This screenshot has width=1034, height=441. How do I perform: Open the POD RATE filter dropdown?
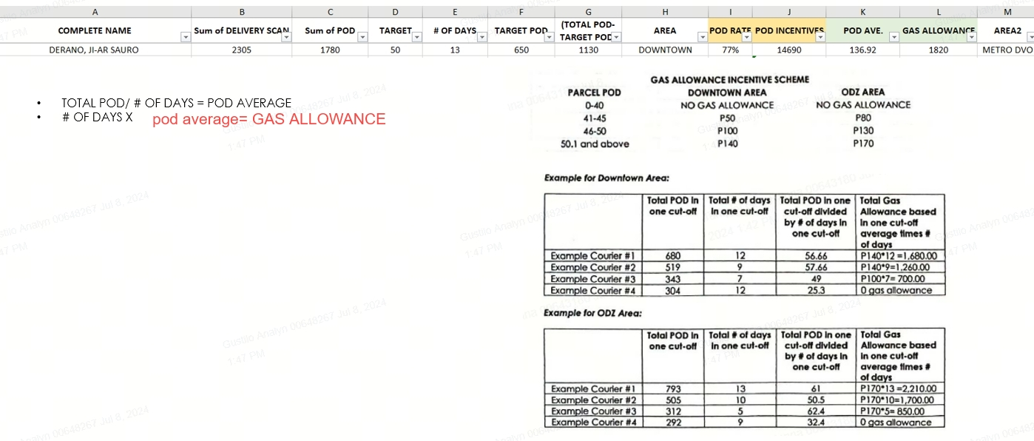(x=746, y=37)
